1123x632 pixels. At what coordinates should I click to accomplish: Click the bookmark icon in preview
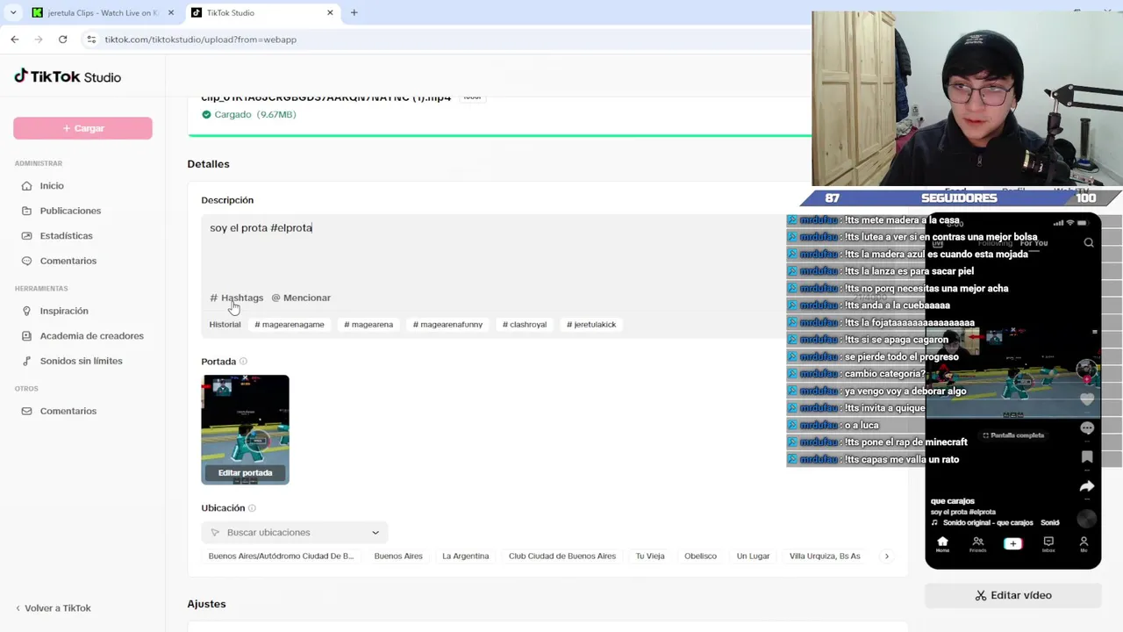(x=1087, y=456)
